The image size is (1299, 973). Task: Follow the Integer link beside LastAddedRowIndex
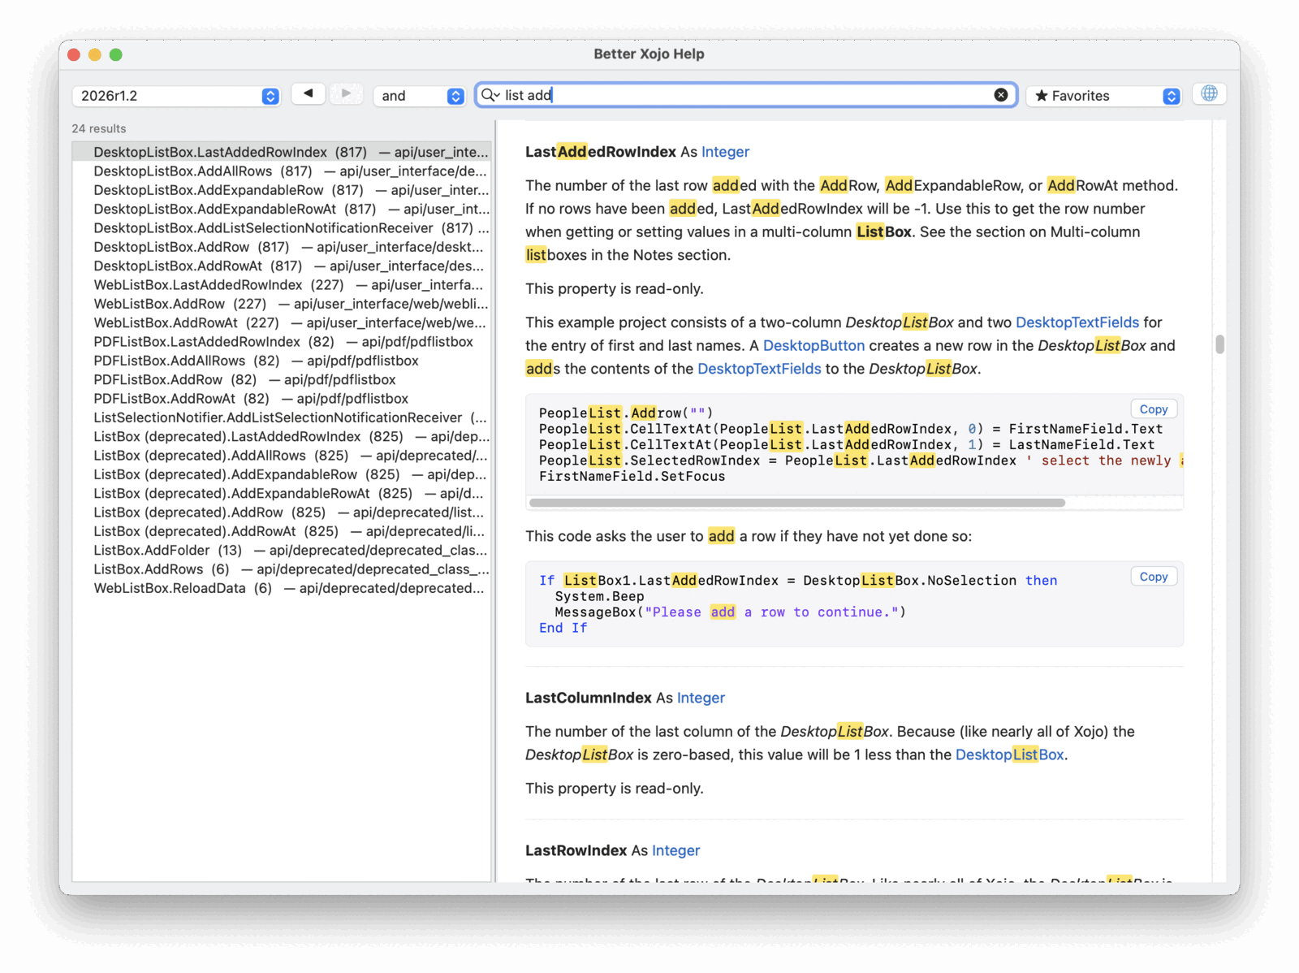[725, 152]
